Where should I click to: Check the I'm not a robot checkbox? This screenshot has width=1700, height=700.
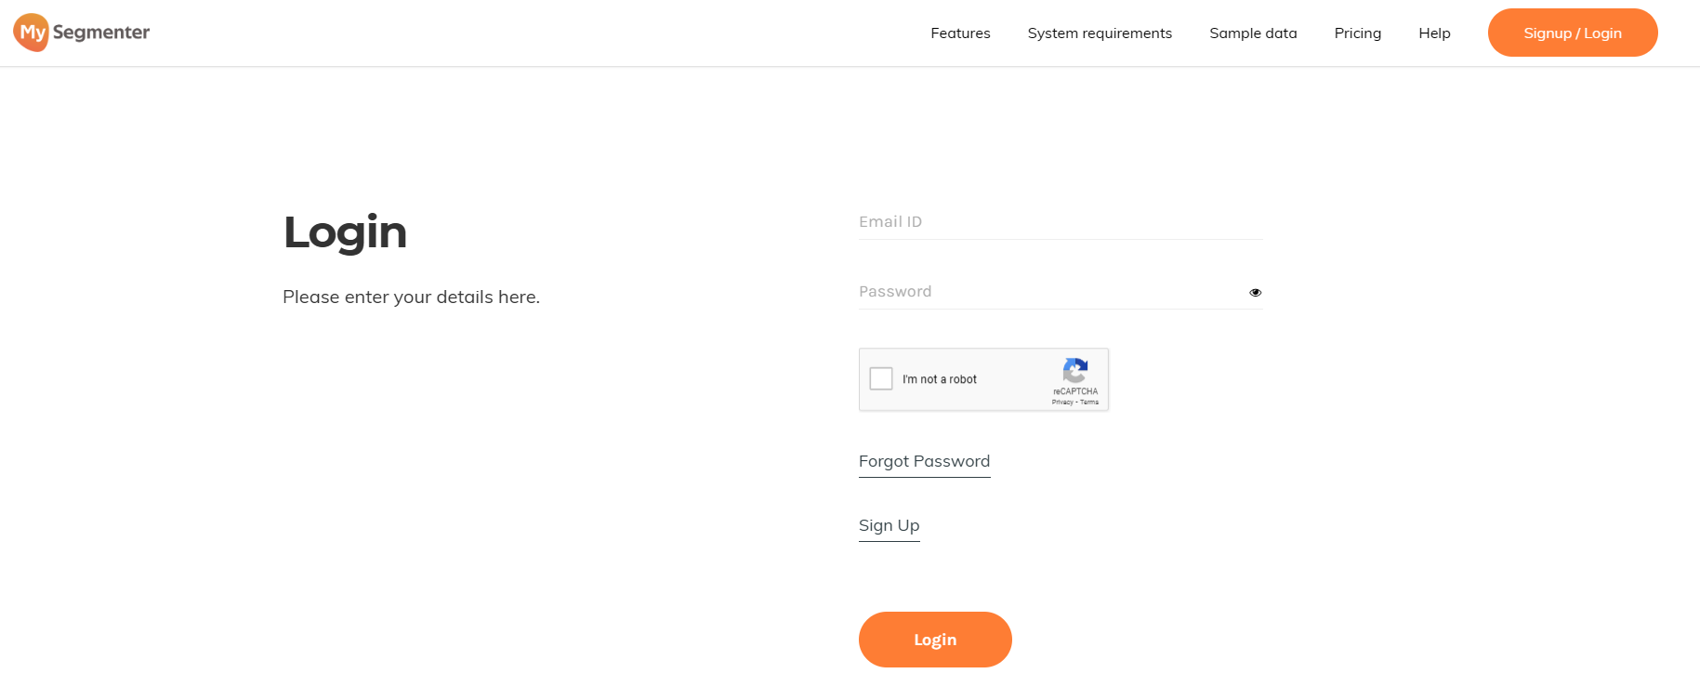(881, 378)
